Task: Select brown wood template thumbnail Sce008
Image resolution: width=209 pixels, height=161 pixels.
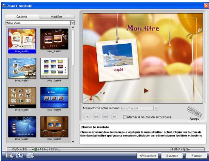Action: click(x=54, y=127)
